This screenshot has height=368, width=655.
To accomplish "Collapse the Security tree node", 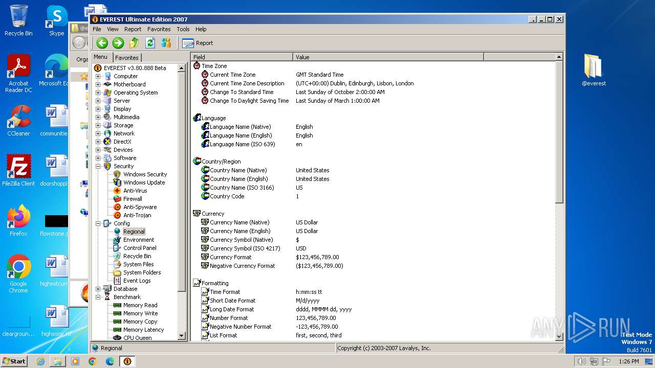I will tap(98, 166).
